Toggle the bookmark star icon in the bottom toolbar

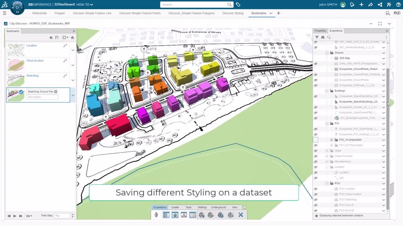175,215
